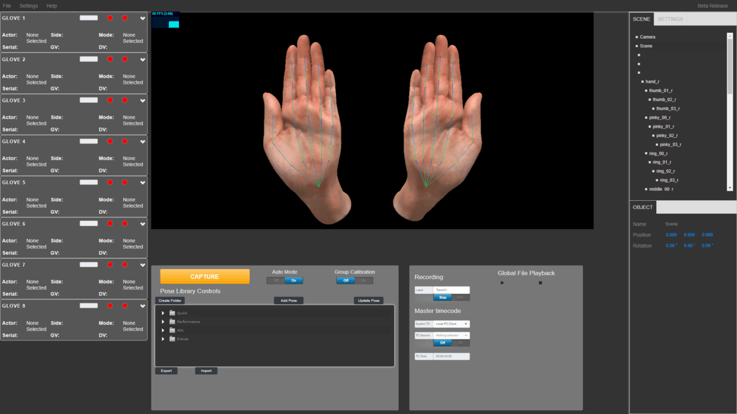Switch to the SETTINGS tab
Image resolution: width=737 pixels, height=414 pixels.
coord(670,19)
